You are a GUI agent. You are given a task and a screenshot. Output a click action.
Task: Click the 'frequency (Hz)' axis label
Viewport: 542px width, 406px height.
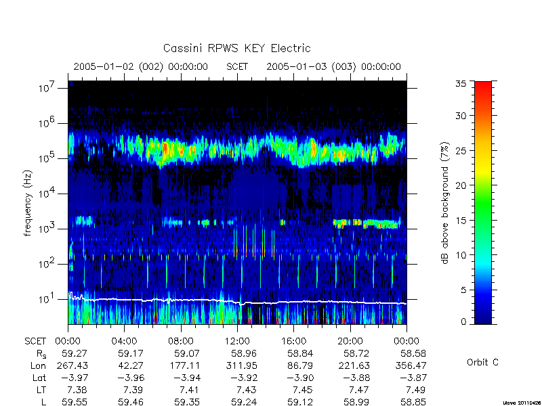[28, 203]
